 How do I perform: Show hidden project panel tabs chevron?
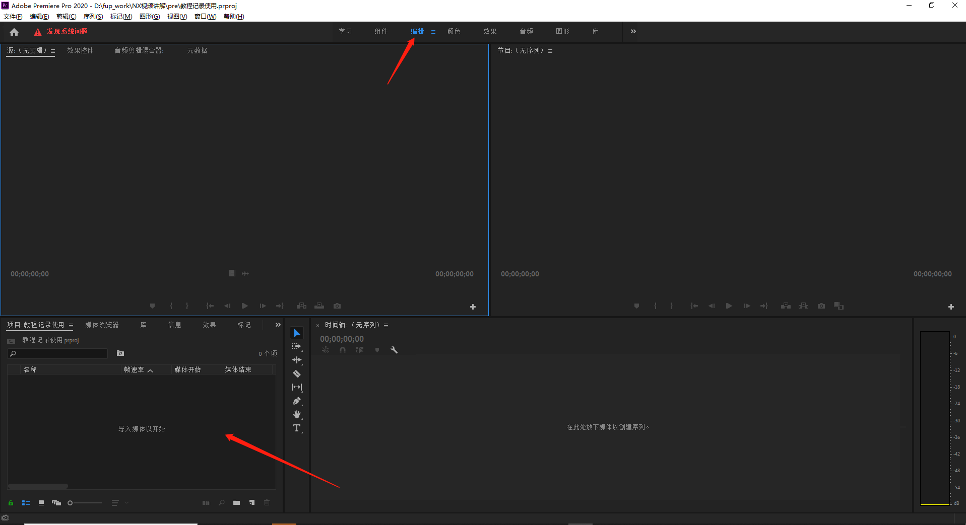[278, 325]
